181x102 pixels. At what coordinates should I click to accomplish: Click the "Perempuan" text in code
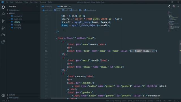tap(154, 96)
